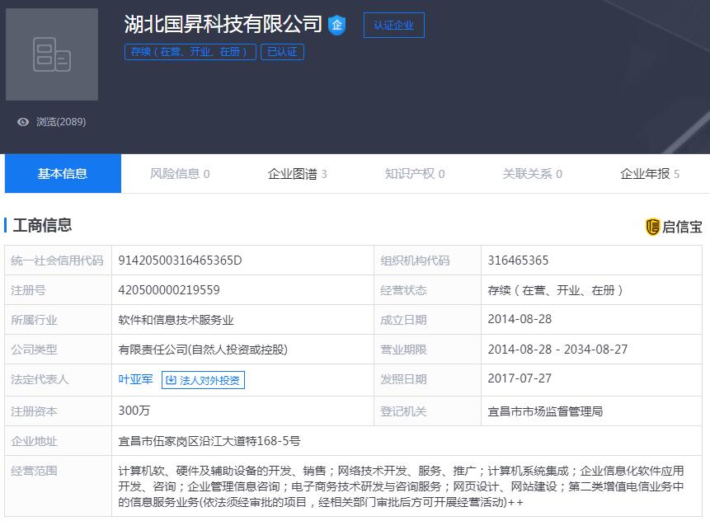Click the 存续（在营、开业、在册）status tag
The width and height of the screenshot is (710, 521).
(x=190, y=52)
